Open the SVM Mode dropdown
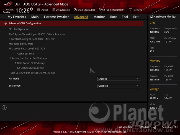 119,86
